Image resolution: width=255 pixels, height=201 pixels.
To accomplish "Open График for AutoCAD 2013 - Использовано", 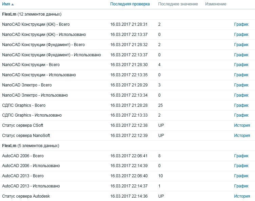I will coord(241,186).
